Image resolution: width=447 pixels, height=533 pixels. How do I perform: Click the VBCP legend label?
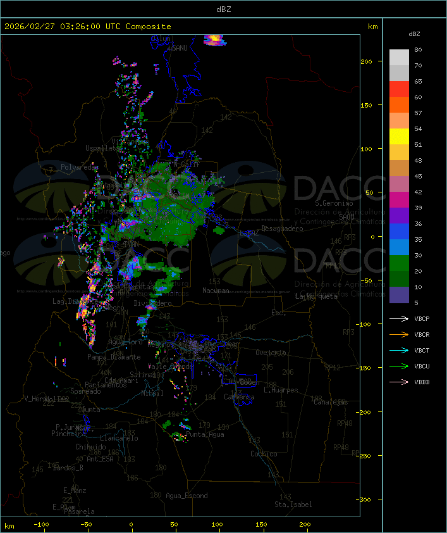point(422,318)
